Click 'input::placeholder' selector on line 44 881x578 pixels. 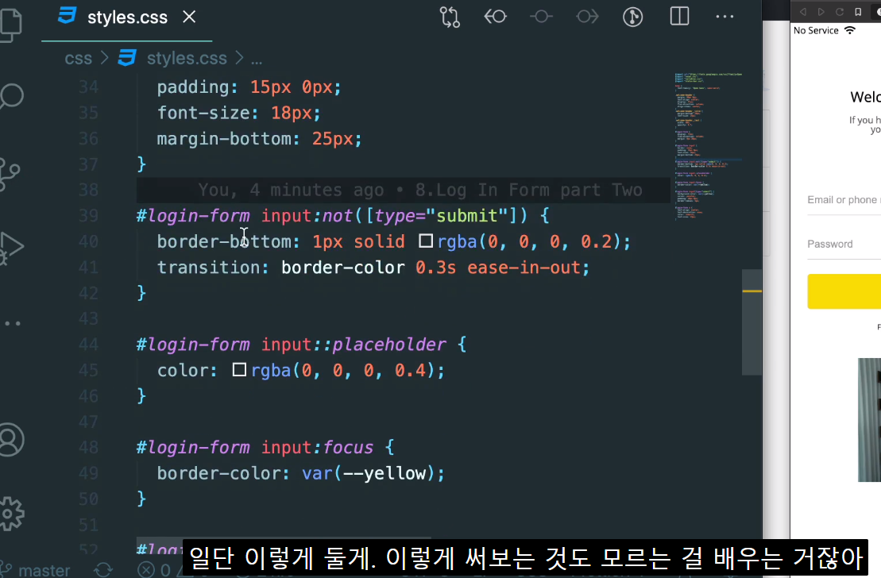pyautogui.click(x=354, y=345)
